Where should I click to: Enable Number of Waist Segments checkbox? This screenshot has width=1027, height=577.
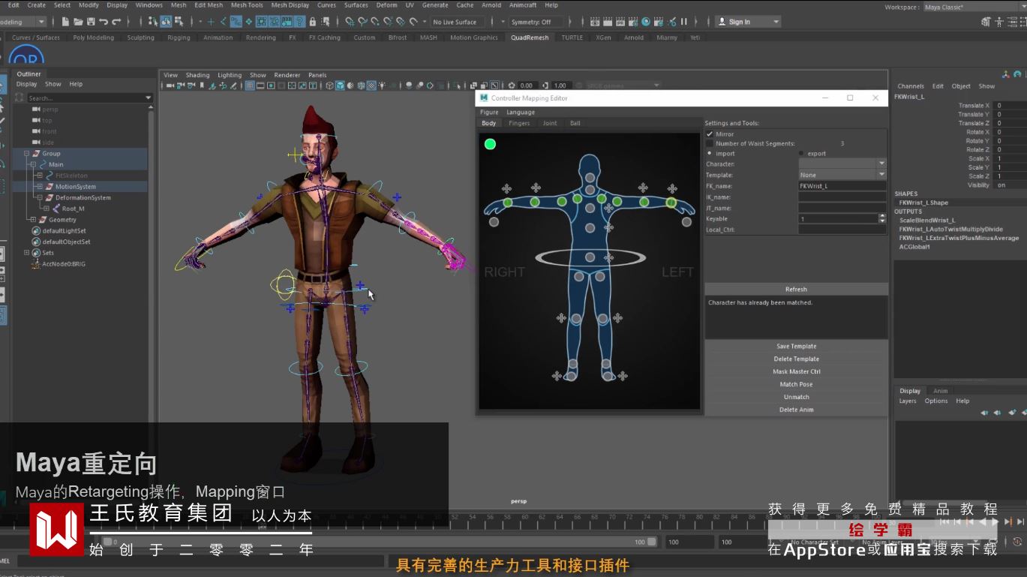[x=710, y=143]
